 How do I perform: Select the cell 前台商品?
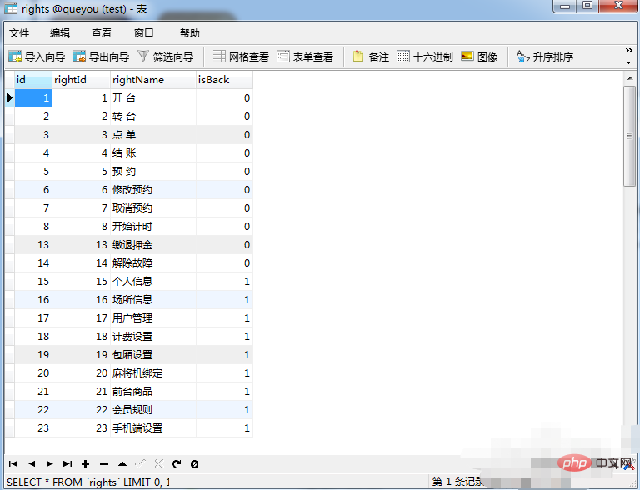point(153,392)
